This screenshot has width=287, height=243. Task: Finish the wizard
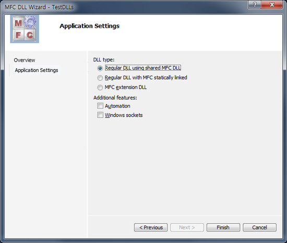click(223, 227)
